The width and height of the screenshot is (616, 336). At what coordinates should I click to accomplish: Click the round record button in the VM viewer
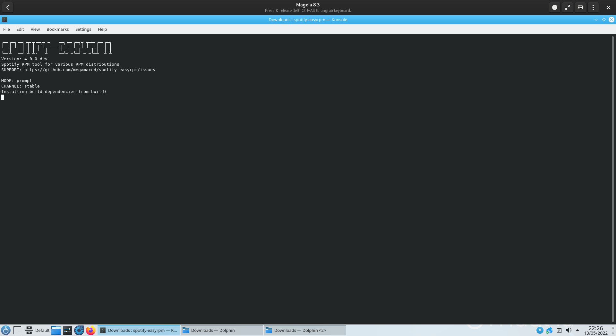554,7
